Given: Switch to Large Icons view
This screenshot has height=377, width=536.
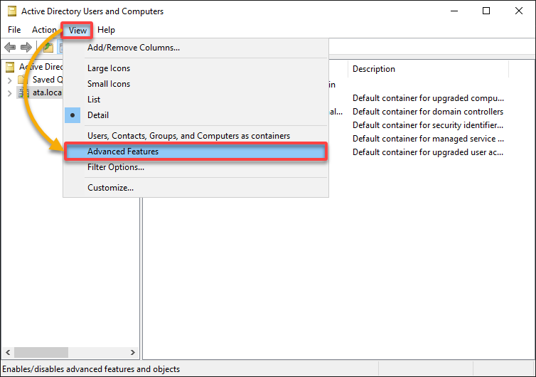Looking at the screenshot, I should tap(196, 68).
